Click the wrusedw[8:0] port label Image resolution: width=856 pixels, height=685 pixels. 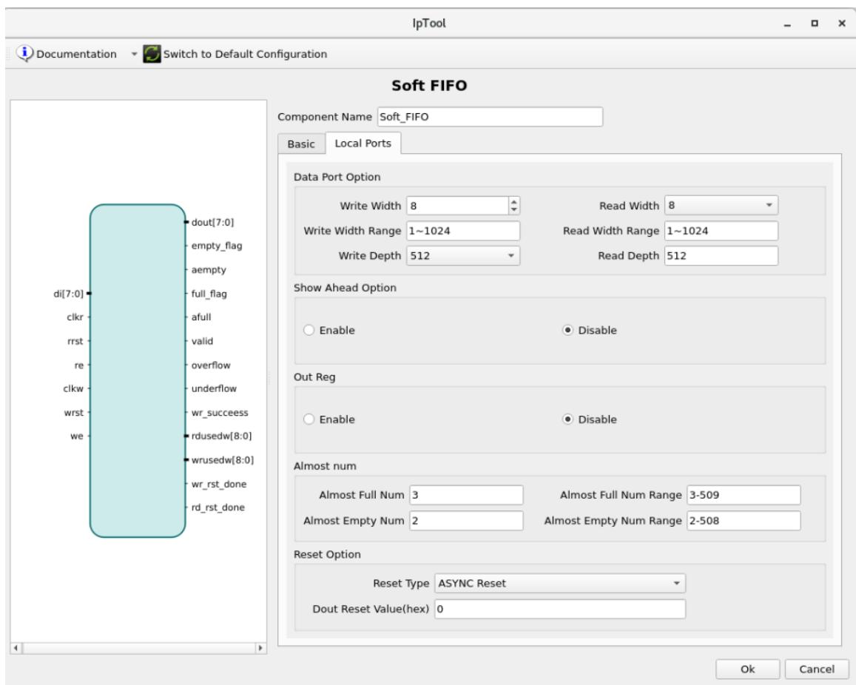(223, 460)
